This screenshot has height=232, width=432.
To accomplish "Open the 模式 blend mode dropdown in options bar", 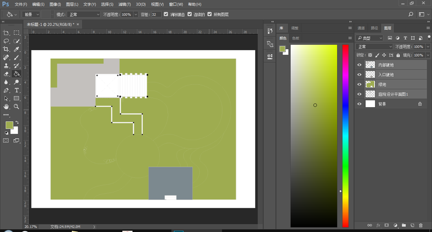I will [x=84, y=14].
